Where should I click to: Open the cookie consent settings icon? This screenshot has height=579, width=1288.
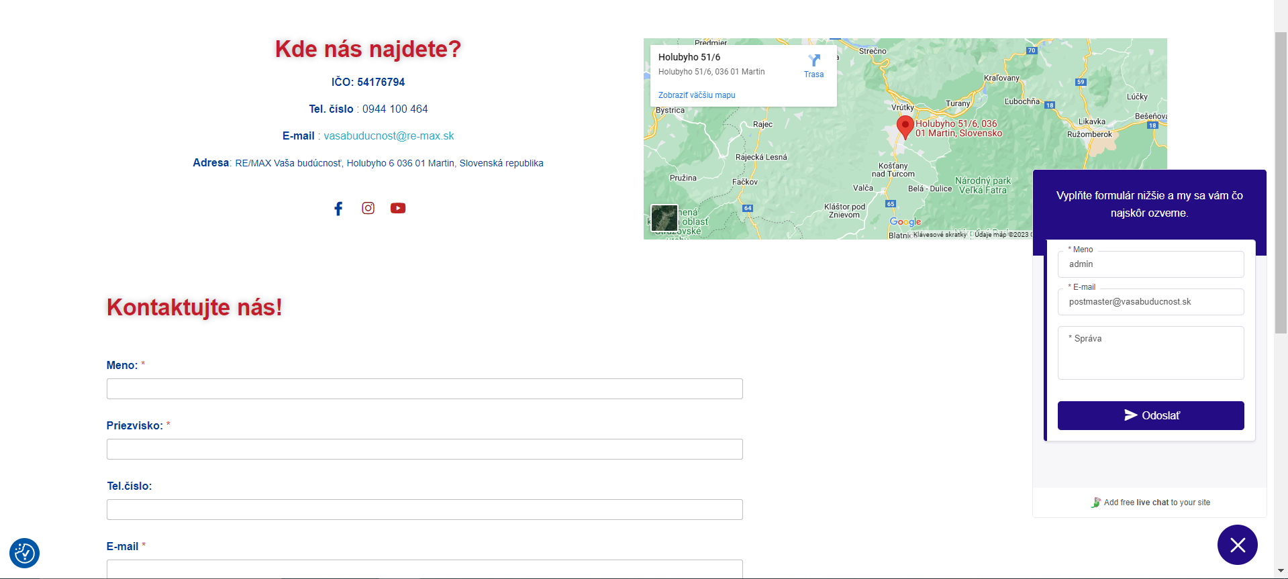coord(25,553)
